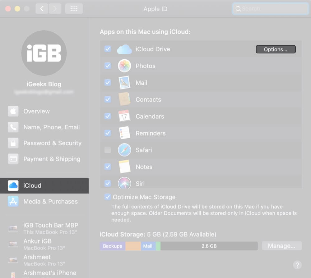Viewport: 311px width, 278px height.
Task: Click the 2.6 GB free storage segment
Action: point(209,246)
